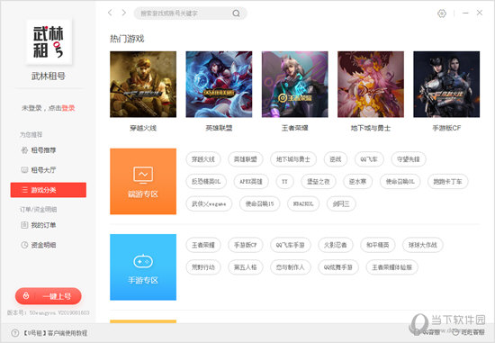Select the 逆水寒 tag
495x343 pixels.
pos(357,182)
